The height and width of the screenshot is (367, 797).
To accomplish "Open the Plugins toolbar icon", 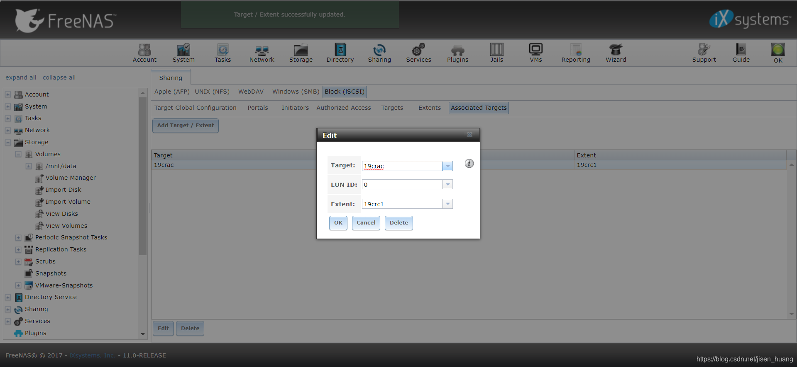I will (x=457, y=53).
